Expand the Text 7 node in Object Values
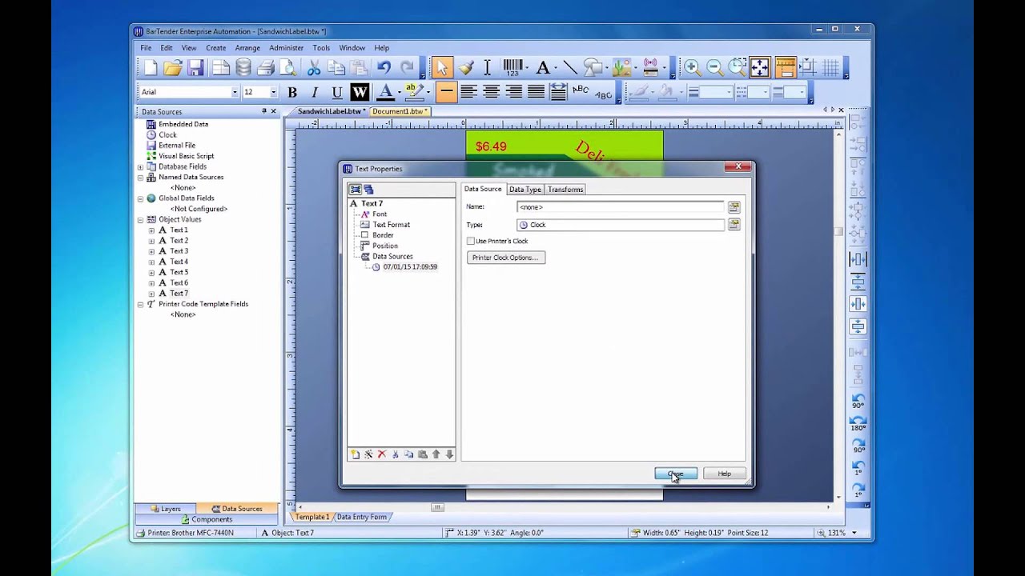The width and height of the screenshot is (1025, 576). pos(152,293)
